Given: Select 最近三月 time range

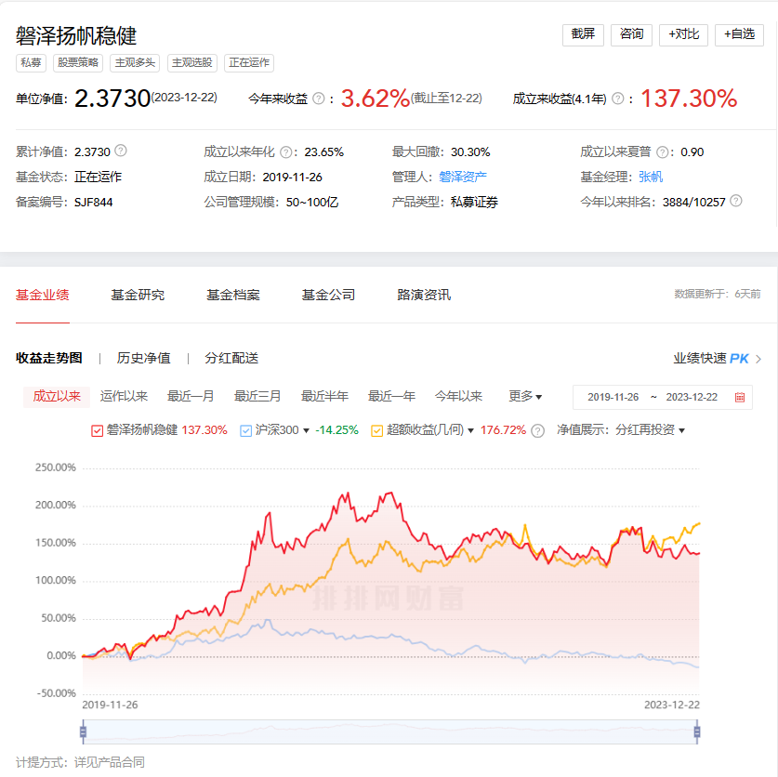Looking at the screenshot, I should tap(257, 397).
